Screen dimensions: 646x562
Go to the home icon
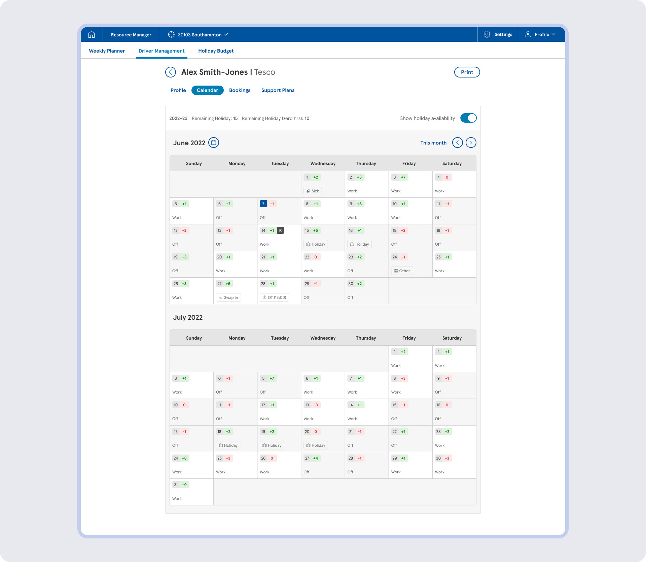click(92, 34)
